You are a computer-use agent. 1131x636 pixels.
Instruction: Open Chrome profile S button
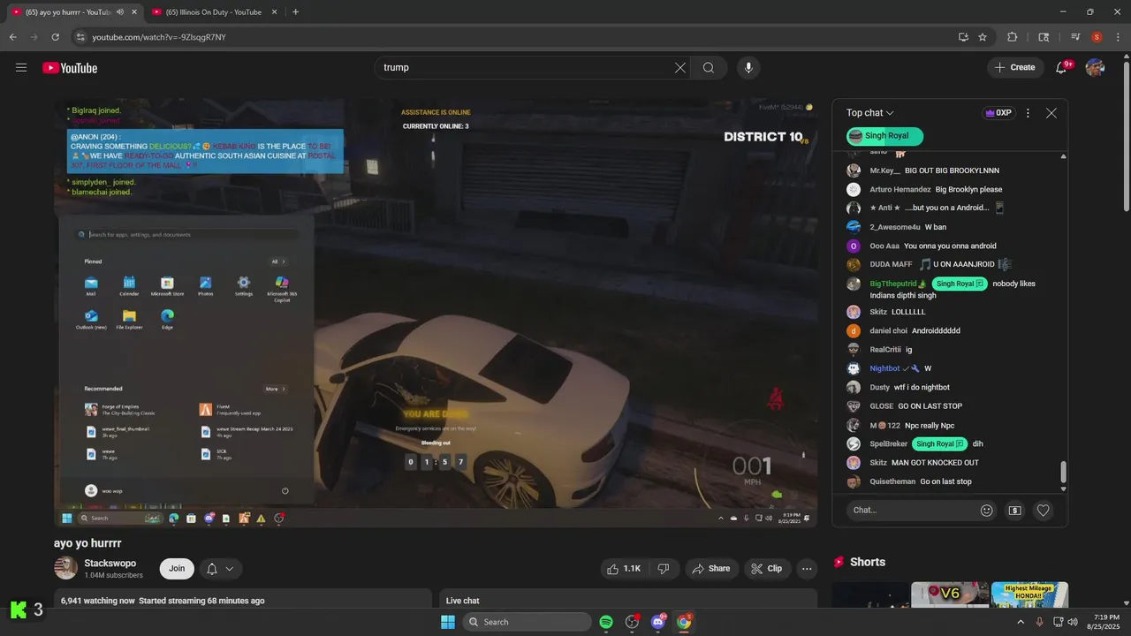coord(1097,37)
